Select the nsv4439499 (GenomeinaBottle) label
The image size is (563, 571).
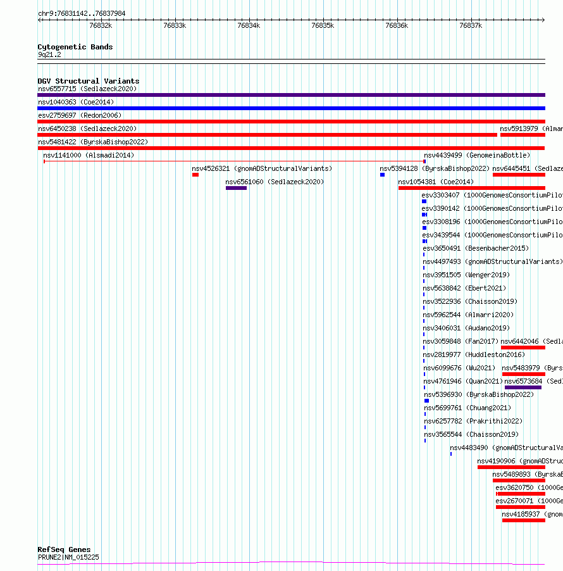point(477,155)
